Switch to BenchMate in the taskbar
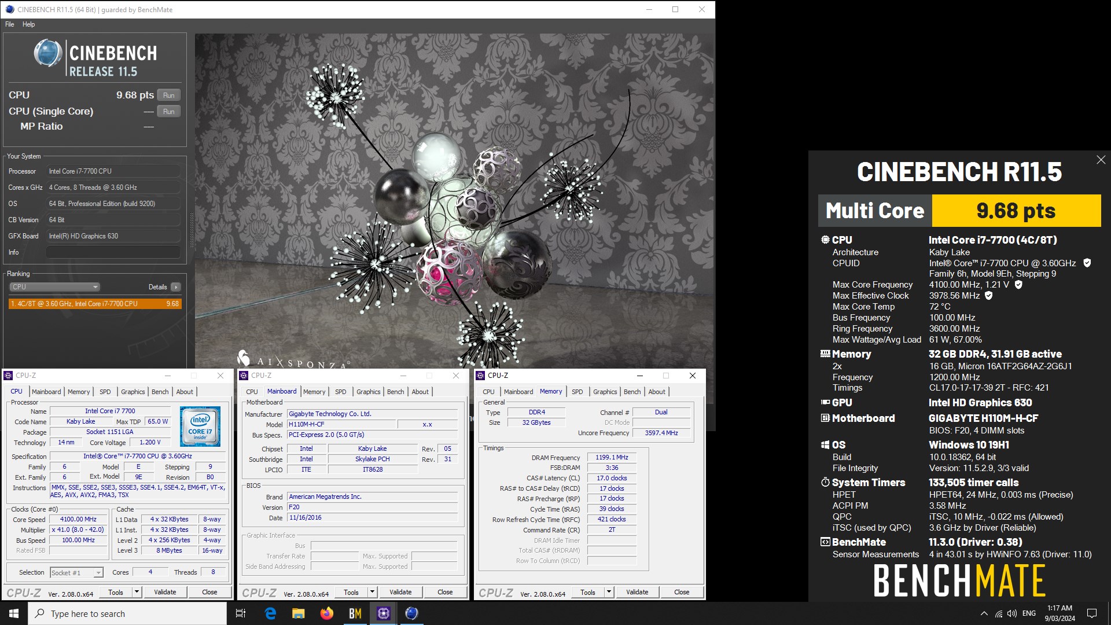Screen dimensions: 1111x625 pyautogui.click(x=355, y=613)
